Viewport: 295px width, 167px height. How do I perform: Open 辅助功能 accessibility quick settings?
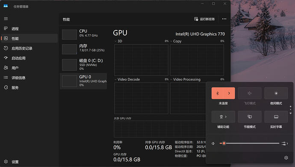(223, 116)
